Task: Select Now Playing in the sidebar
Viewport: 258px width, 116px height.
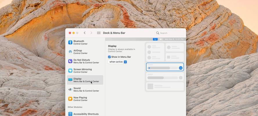Action: click(85, 99)
